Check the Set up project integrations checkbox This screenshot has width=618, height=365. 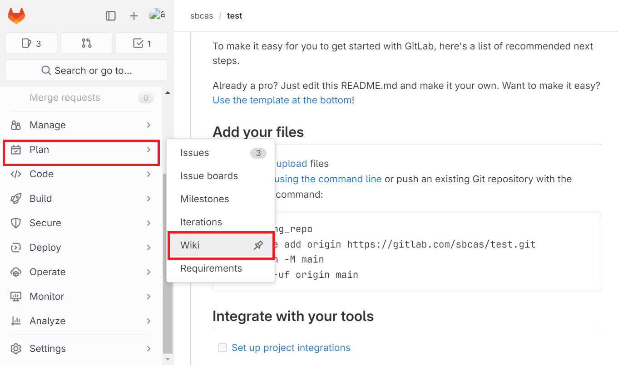(x=222, y=348)
